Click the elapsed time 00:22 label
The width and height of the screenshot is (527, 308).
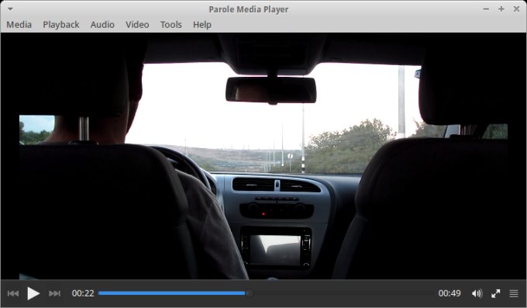(83, 293)
